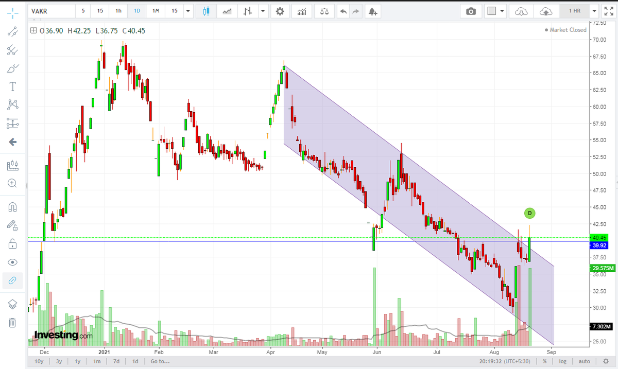Toggle magnet mode
The image size is (618, 369).
pyautogui.click(x=13, y=207)
